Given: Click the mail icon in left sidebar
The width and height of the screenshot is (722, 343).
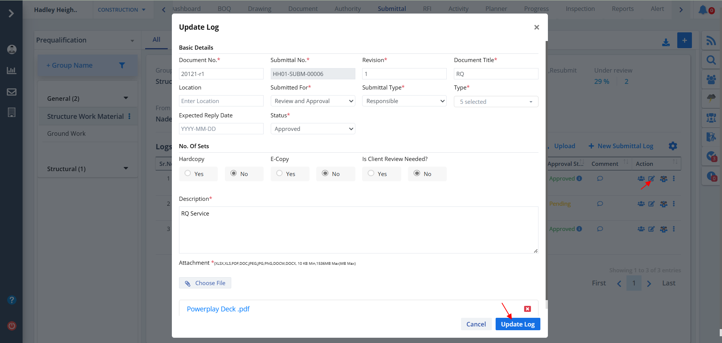Looking at the screenshot, I should tap(12, 92).
